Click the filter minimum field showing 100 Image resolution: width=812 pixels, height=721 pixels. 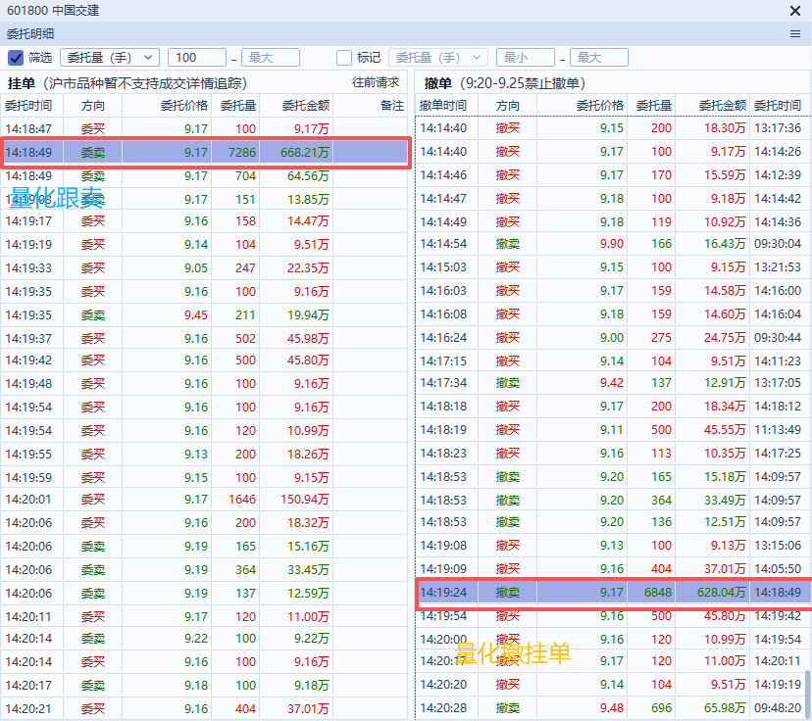197,58
